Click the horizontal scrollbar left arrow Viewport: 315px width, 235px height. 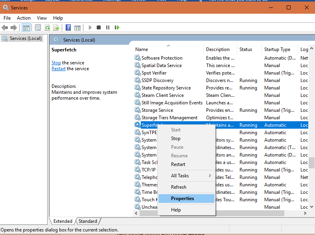click(136, 213)
